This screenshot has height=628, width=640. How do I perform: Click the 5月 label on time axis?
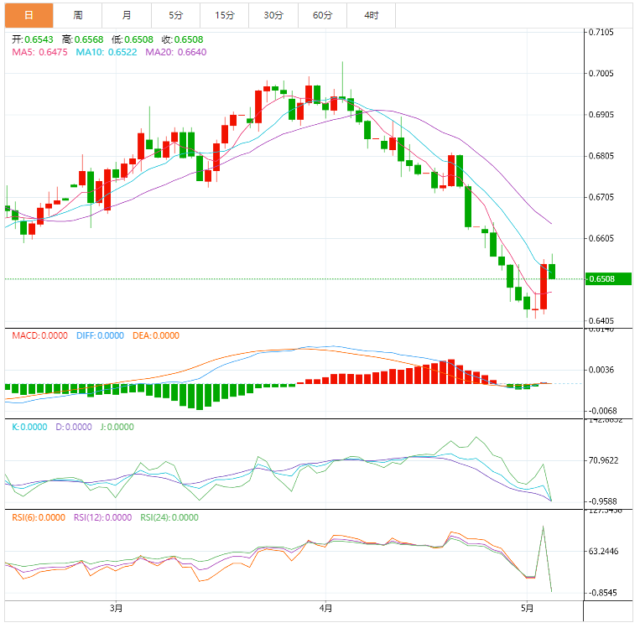(526, 608)
